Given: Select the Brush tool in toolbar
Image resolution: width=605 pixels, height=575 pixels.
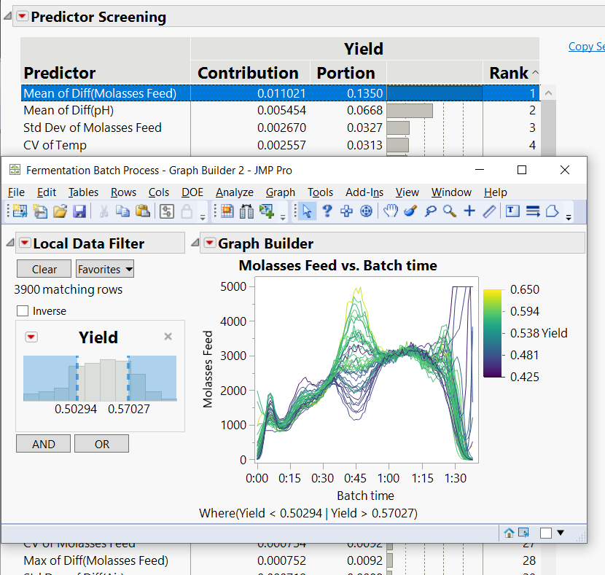Looking at the screenshot, I should (410, 211).
